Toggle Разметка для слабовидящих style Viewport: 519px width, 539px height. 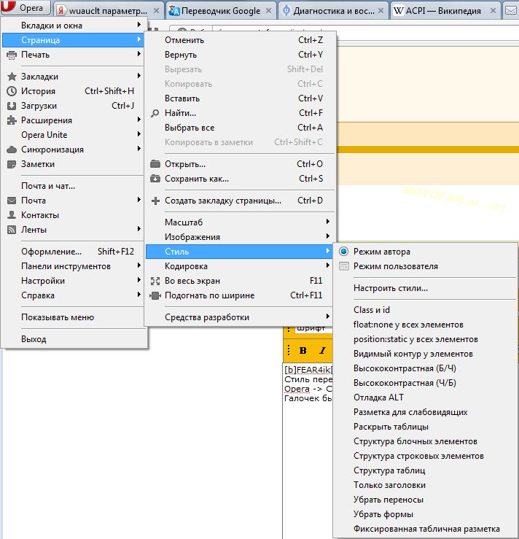pos(425,412)
